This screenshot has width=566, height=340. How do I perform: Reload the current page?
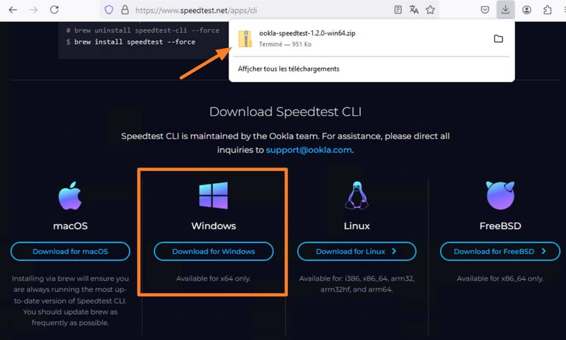54,10
